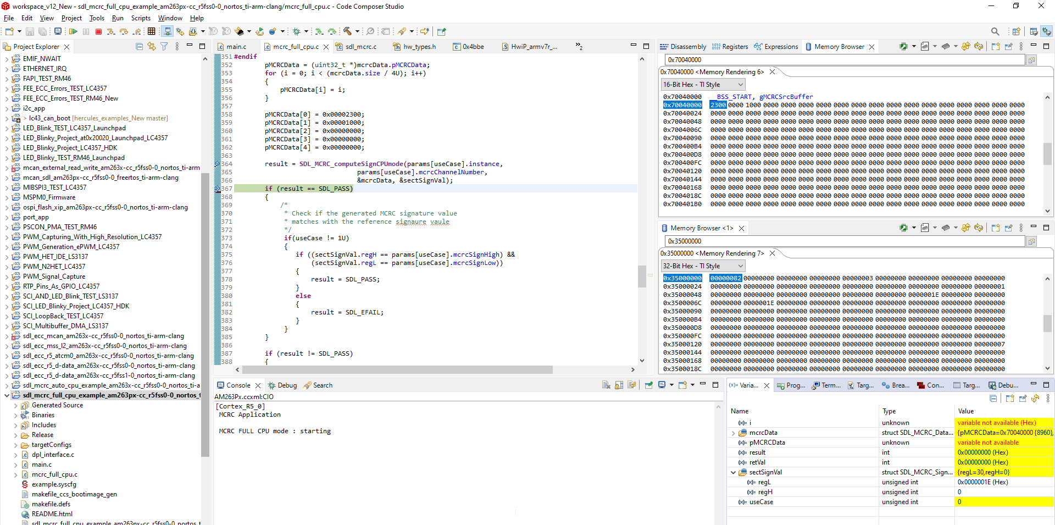Open the 16-Bit Hex - TI Style dropdown

coord(703,85)
